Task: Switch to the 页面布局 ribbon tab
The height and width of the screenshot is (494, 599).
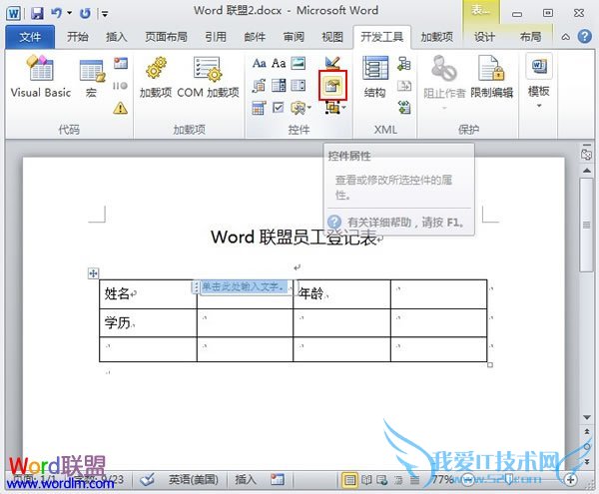Action: (x=164, y=37)
